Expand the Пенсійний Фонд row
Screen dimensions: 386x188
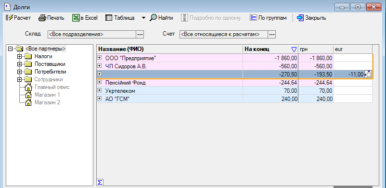point(100,82)
